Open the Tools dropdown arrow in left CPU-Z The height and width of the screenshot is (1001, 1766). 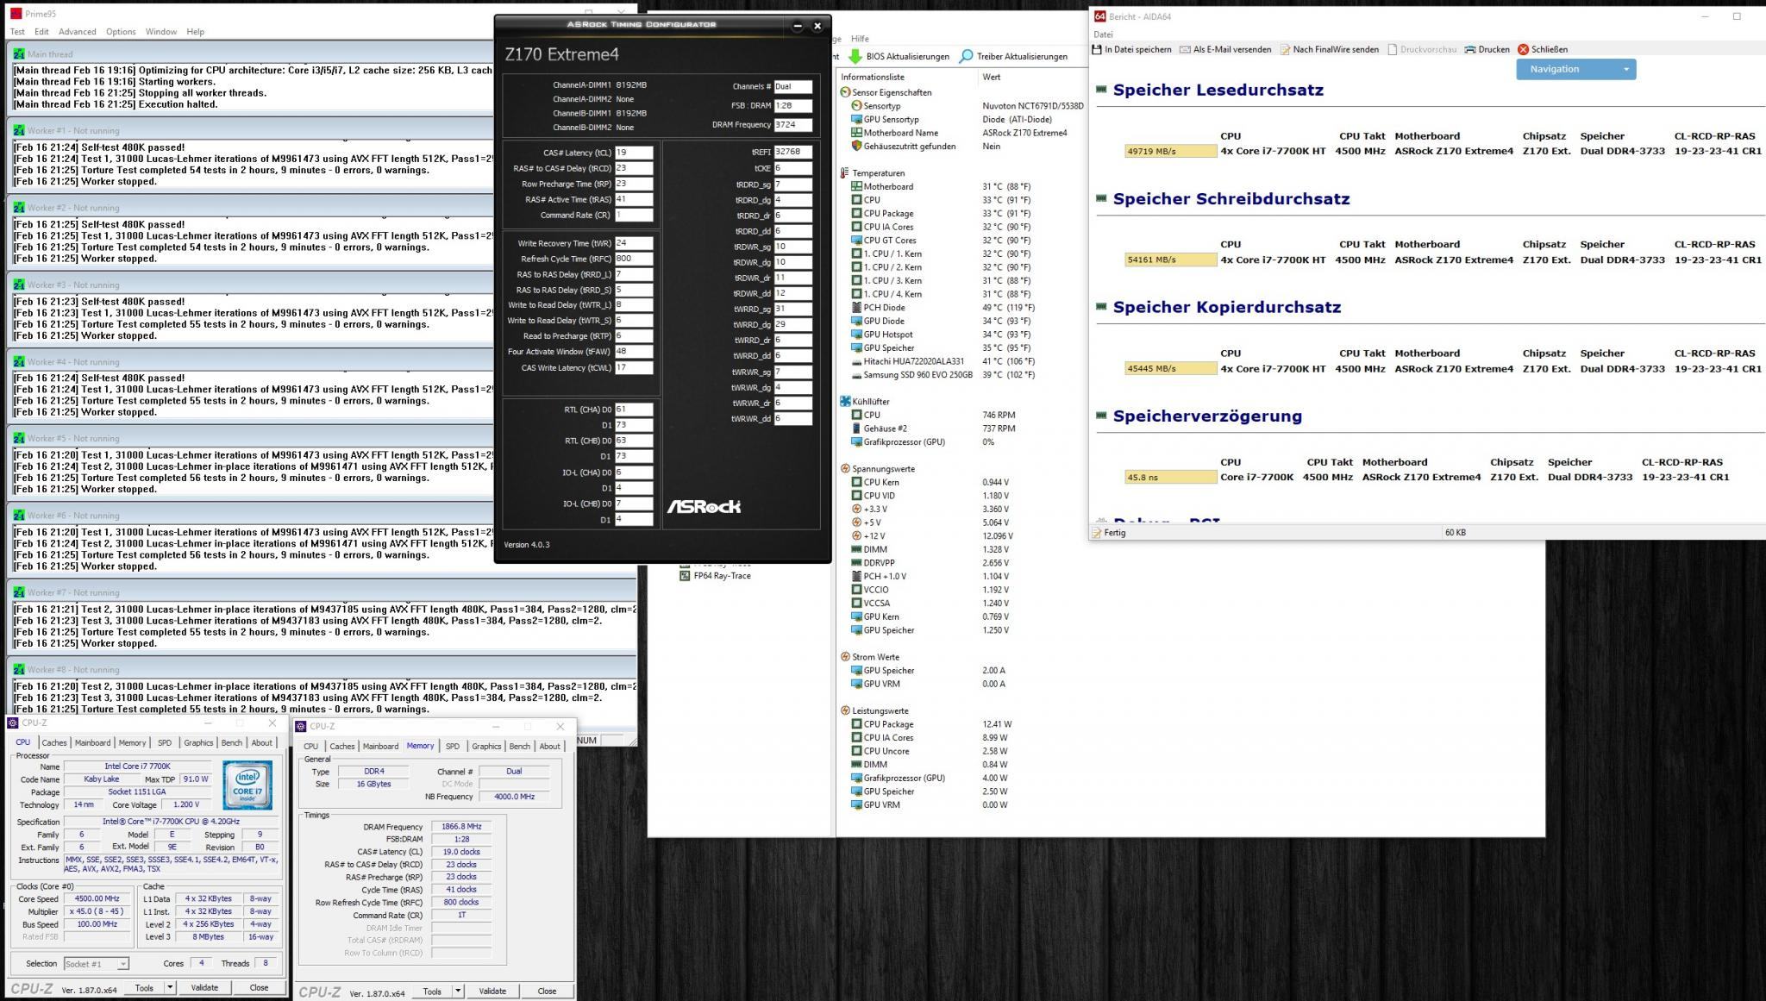pos(170,987)
